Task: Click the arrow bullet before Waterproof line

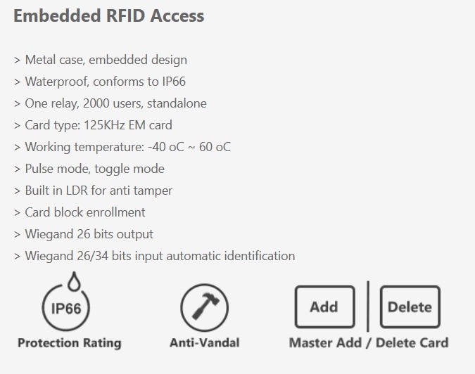Action: click(17, 82)
